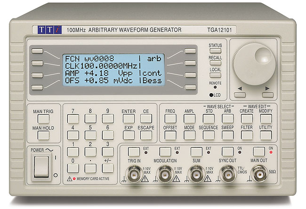Toggle the MAIN OUT on button
Viewport: 306px width, 209px height.
click(258, 152)
